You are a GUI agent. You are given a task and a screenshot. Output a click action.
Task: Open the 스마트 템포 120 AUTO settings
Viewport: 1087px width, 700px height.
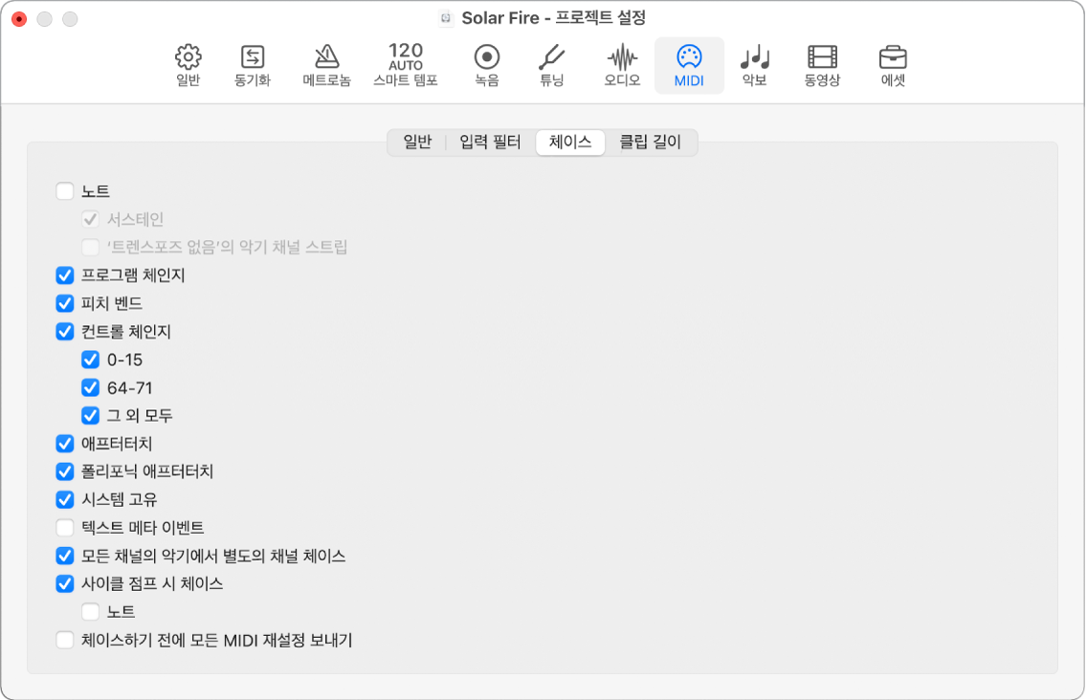(406, 65)
